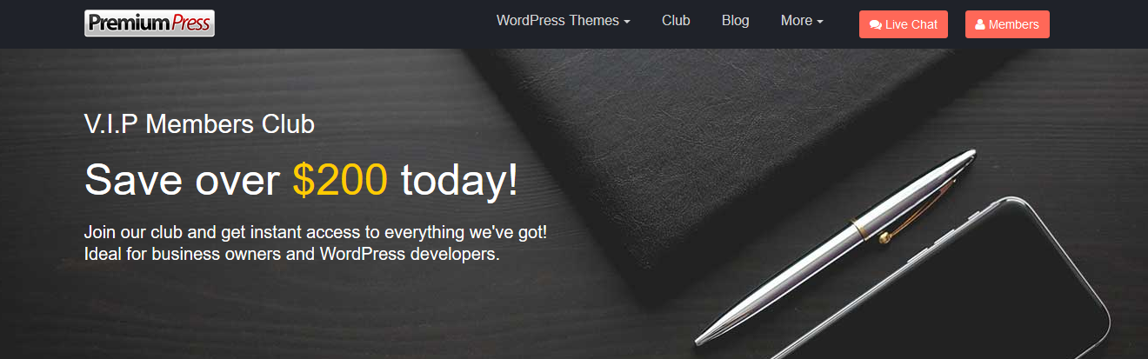Expand the caret arrow next to More
Viewport: 1148px width, 359px height.
point(819,22)
